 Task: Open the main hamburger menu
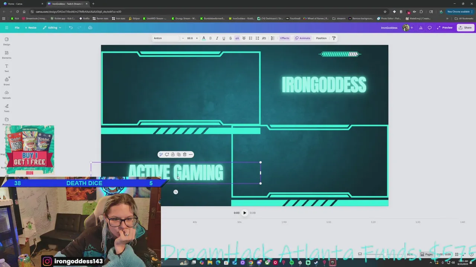click(7, 27)
